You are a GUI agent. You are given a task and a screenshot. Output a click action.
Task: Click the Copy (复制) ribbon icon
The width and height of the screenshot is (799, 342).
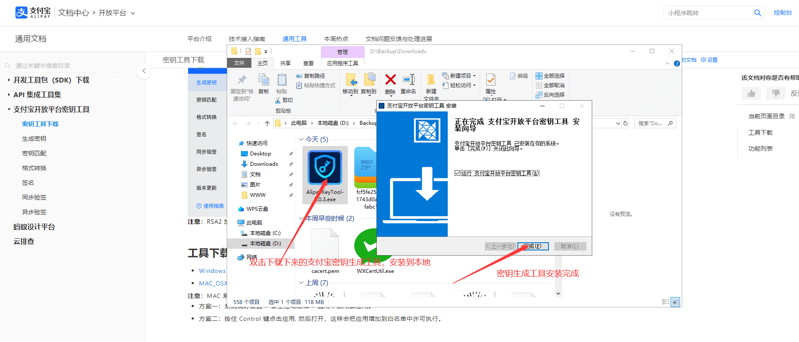coord(263,80)
